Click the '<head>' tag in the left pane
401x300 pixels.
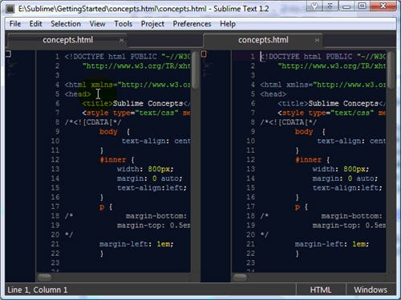(x=78, y=94)
